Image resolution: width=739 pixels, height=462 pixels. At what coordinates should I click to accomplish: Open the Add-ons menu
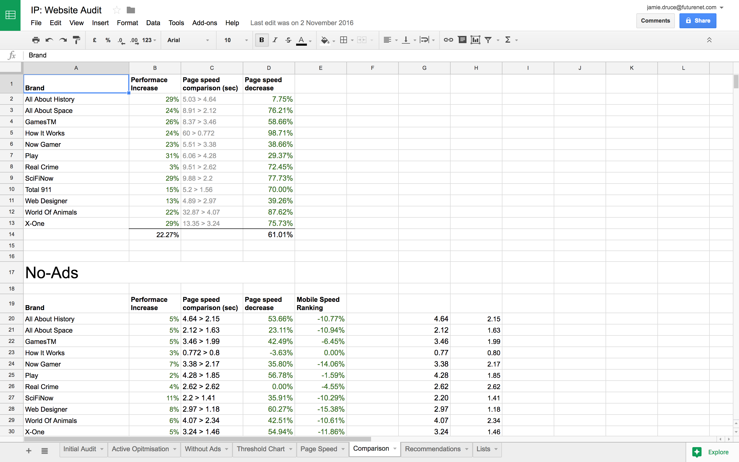pos(204,23)
